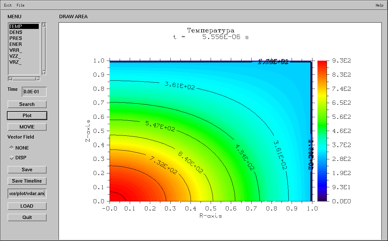Click the Save Timeline button
This screenshot has width=388, height=241.
click(27, 181)
